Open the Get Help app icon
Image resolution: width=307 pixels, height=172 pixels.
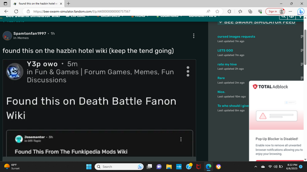point(189,167)
